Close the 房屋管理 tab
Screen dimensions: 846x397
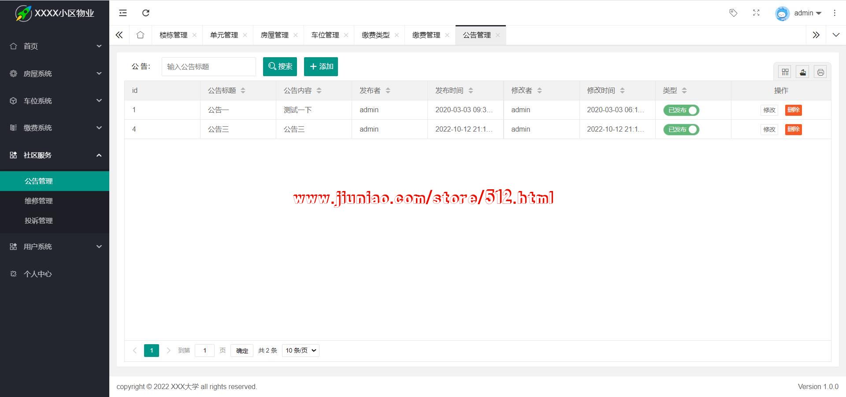click(296, 35)
